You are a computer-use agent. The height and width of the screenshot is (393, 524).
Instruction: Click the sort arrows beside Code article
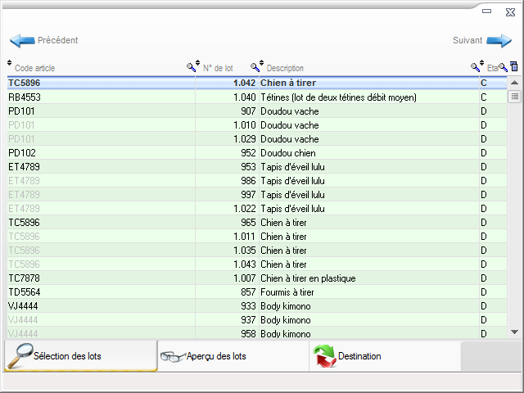tap(10, 65)
